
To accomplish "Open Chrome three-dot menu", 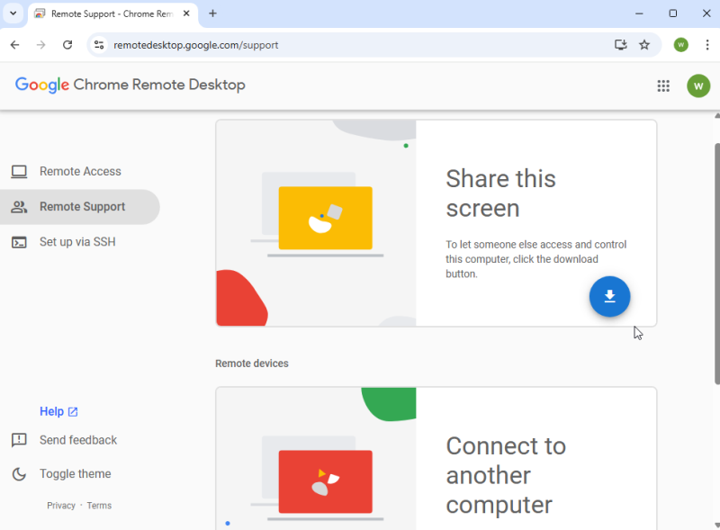I will coord(706,45).
